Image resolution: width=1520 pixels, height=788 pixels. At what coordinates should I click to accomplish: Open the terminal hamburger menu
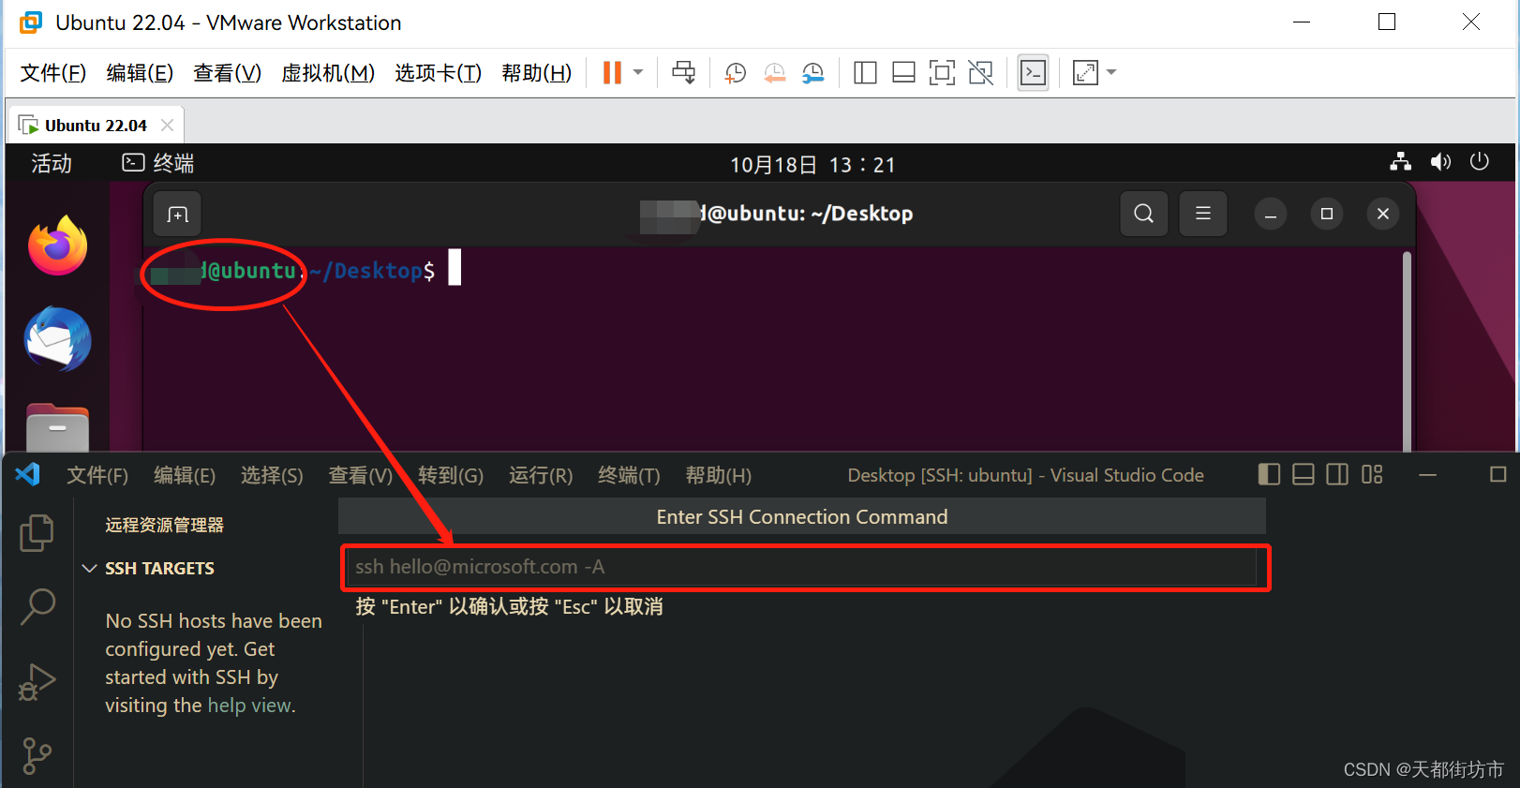(1203, 214)
